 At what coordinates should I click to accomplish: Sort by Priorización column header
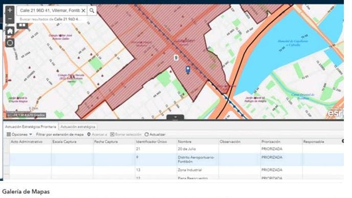281,141
